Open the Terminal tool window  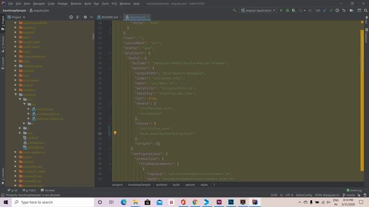(x=48, y=190)
